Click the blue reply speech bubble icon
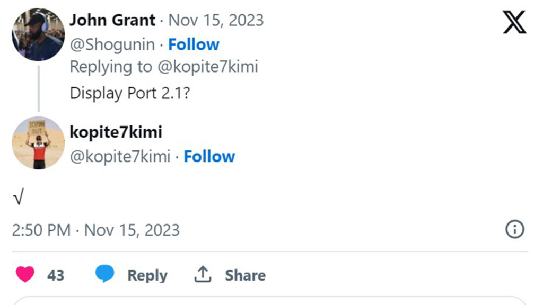543x305 pixels. pos(105,274)
